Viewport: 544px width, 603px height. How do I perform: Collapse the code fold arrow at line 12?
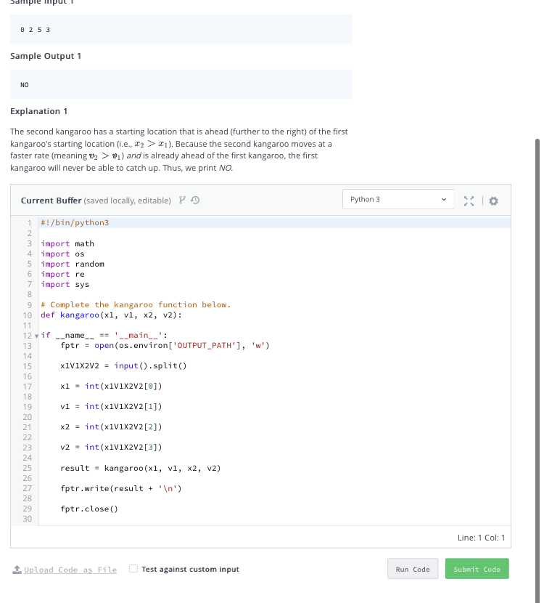point(36,336)
